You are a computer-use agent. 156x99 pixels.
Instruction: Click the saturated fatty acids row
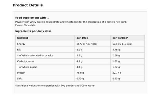click(80, 56)
